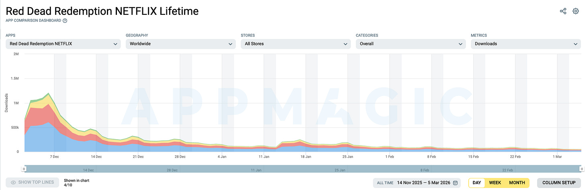585x190 pixels.
Task: Click the APP COMPARISON DASHBOARD label
Action: point(33,20)
